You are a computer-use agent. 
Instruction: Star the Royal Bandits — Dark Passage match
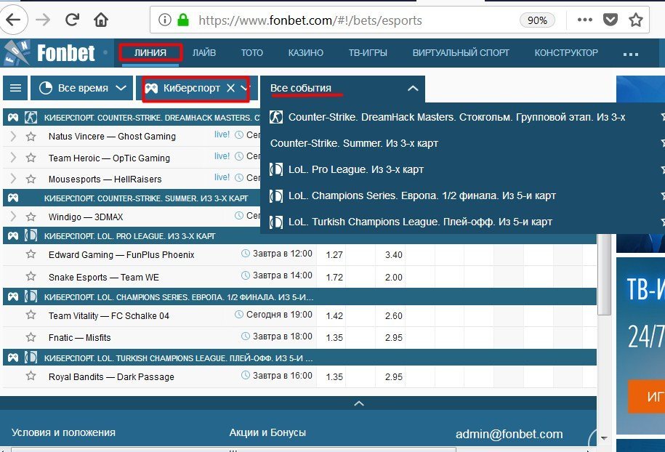[x=31, y=376]
